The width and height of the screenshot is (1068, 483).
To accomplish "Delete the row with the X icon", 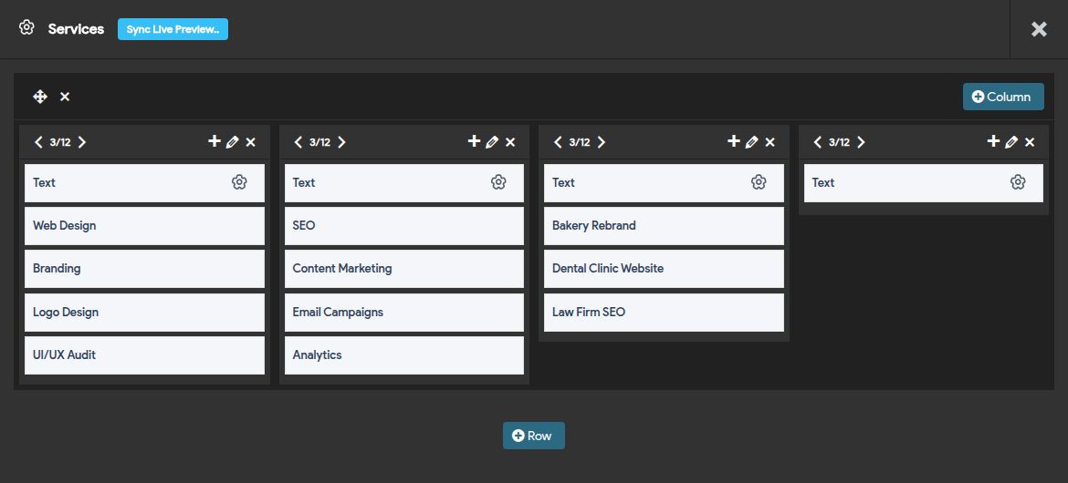I will tap(65, 97).
